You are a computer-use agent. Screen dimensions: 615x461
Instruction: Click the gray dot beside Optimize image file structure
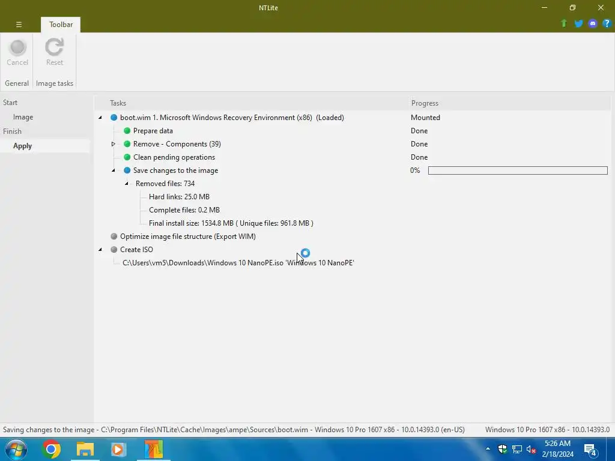[x=114, y=237]
